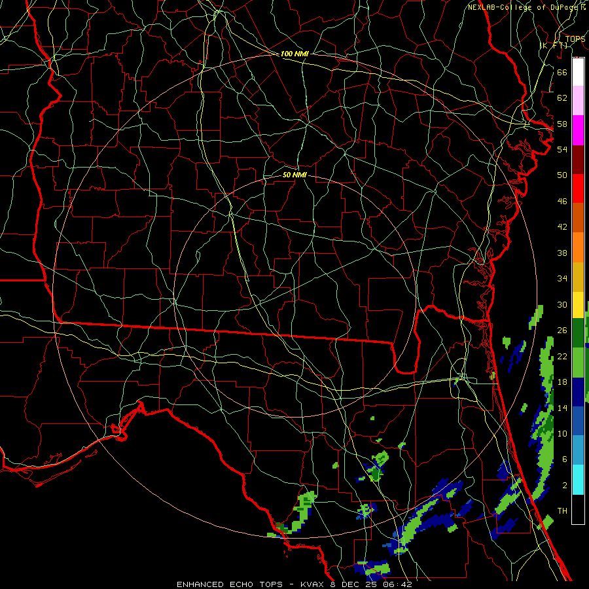Click the legend value "14"
Image resolution: width=589 pixels, height=589 pixels.
click(x=562, y=408)
